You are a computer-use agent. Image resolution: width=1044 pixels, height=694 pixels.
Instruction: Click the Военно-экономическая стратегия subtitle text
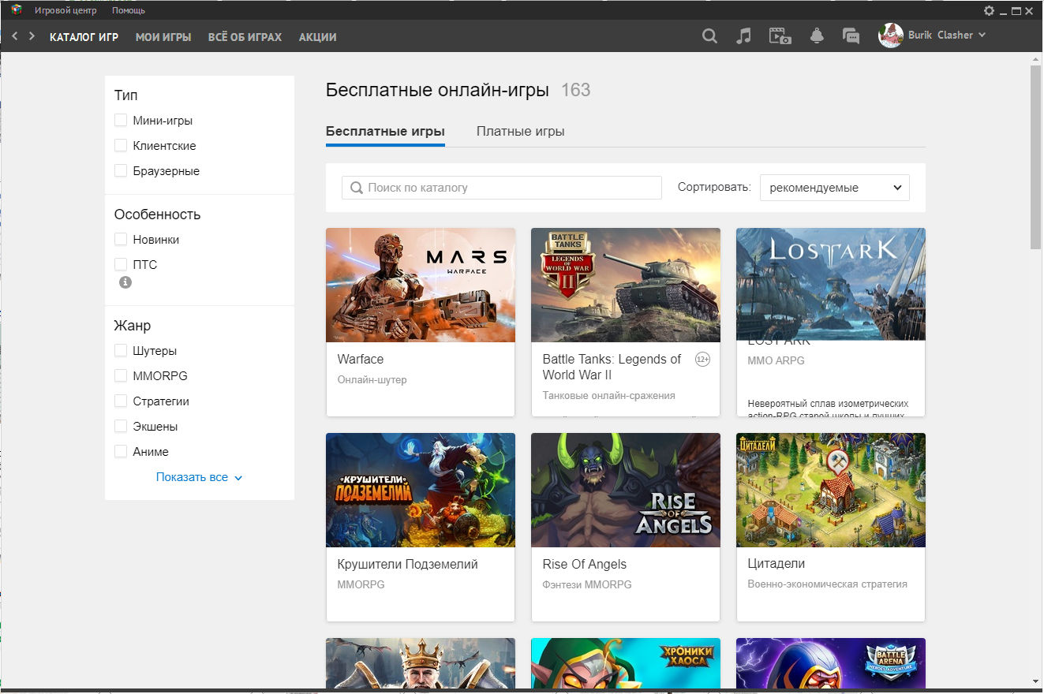click(x=827, y=584)
